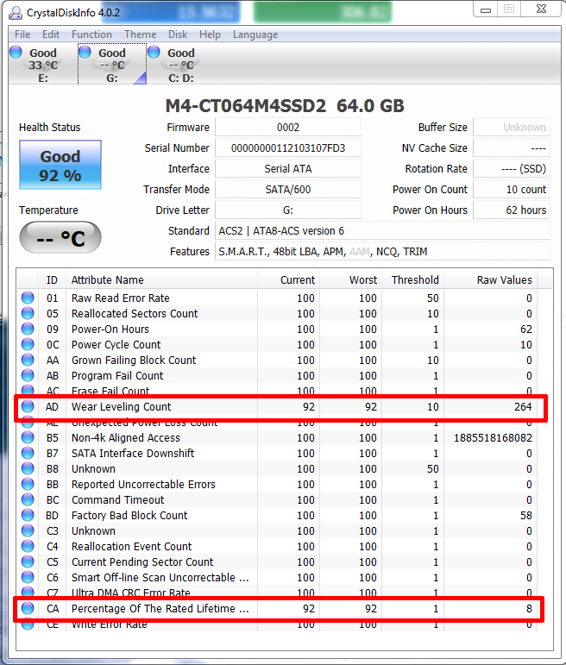Select the Command Timeout row text
This screenshot has width=566, height=665.
click(118, 499)
